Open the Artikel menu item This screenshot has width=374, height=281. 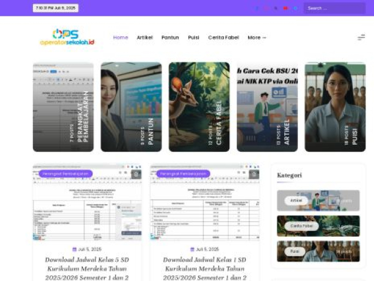[145, 37]
